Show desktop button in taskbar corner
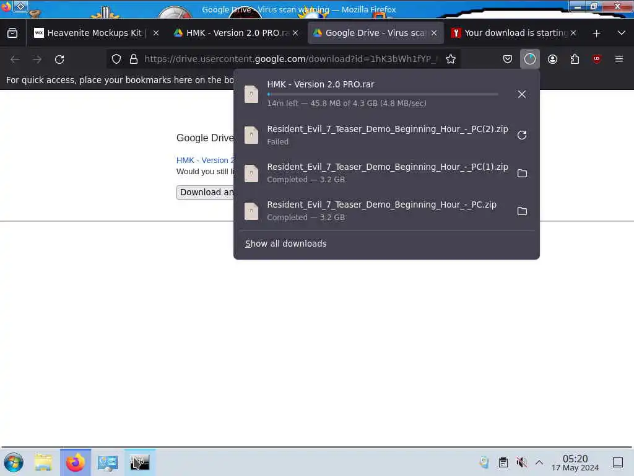The image size is (634, 476). (x=618, y=462)
